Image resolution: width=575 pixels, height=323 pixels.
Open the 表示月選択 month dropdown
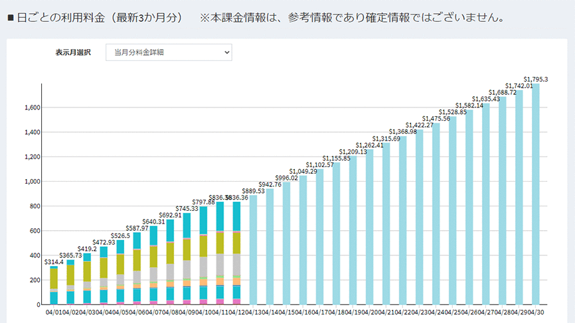coord(169,52)
